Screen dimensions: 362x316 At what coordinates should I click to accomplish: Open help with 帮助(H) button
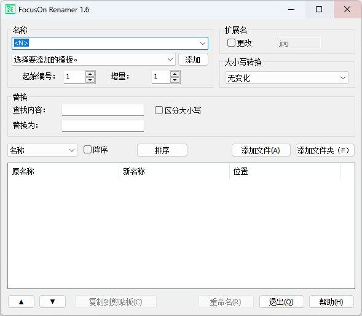pyautogui.click(x=331, y=302)
